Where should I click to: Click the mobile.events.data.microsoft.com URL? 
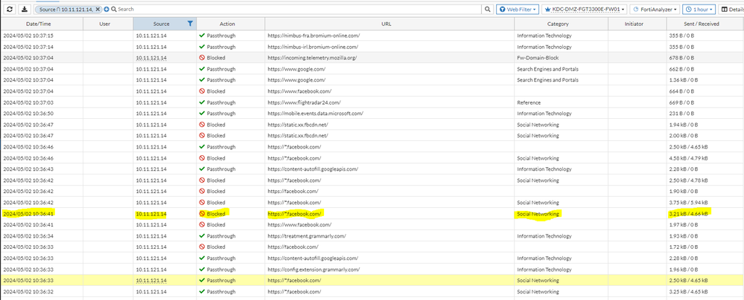coord(315,113)
